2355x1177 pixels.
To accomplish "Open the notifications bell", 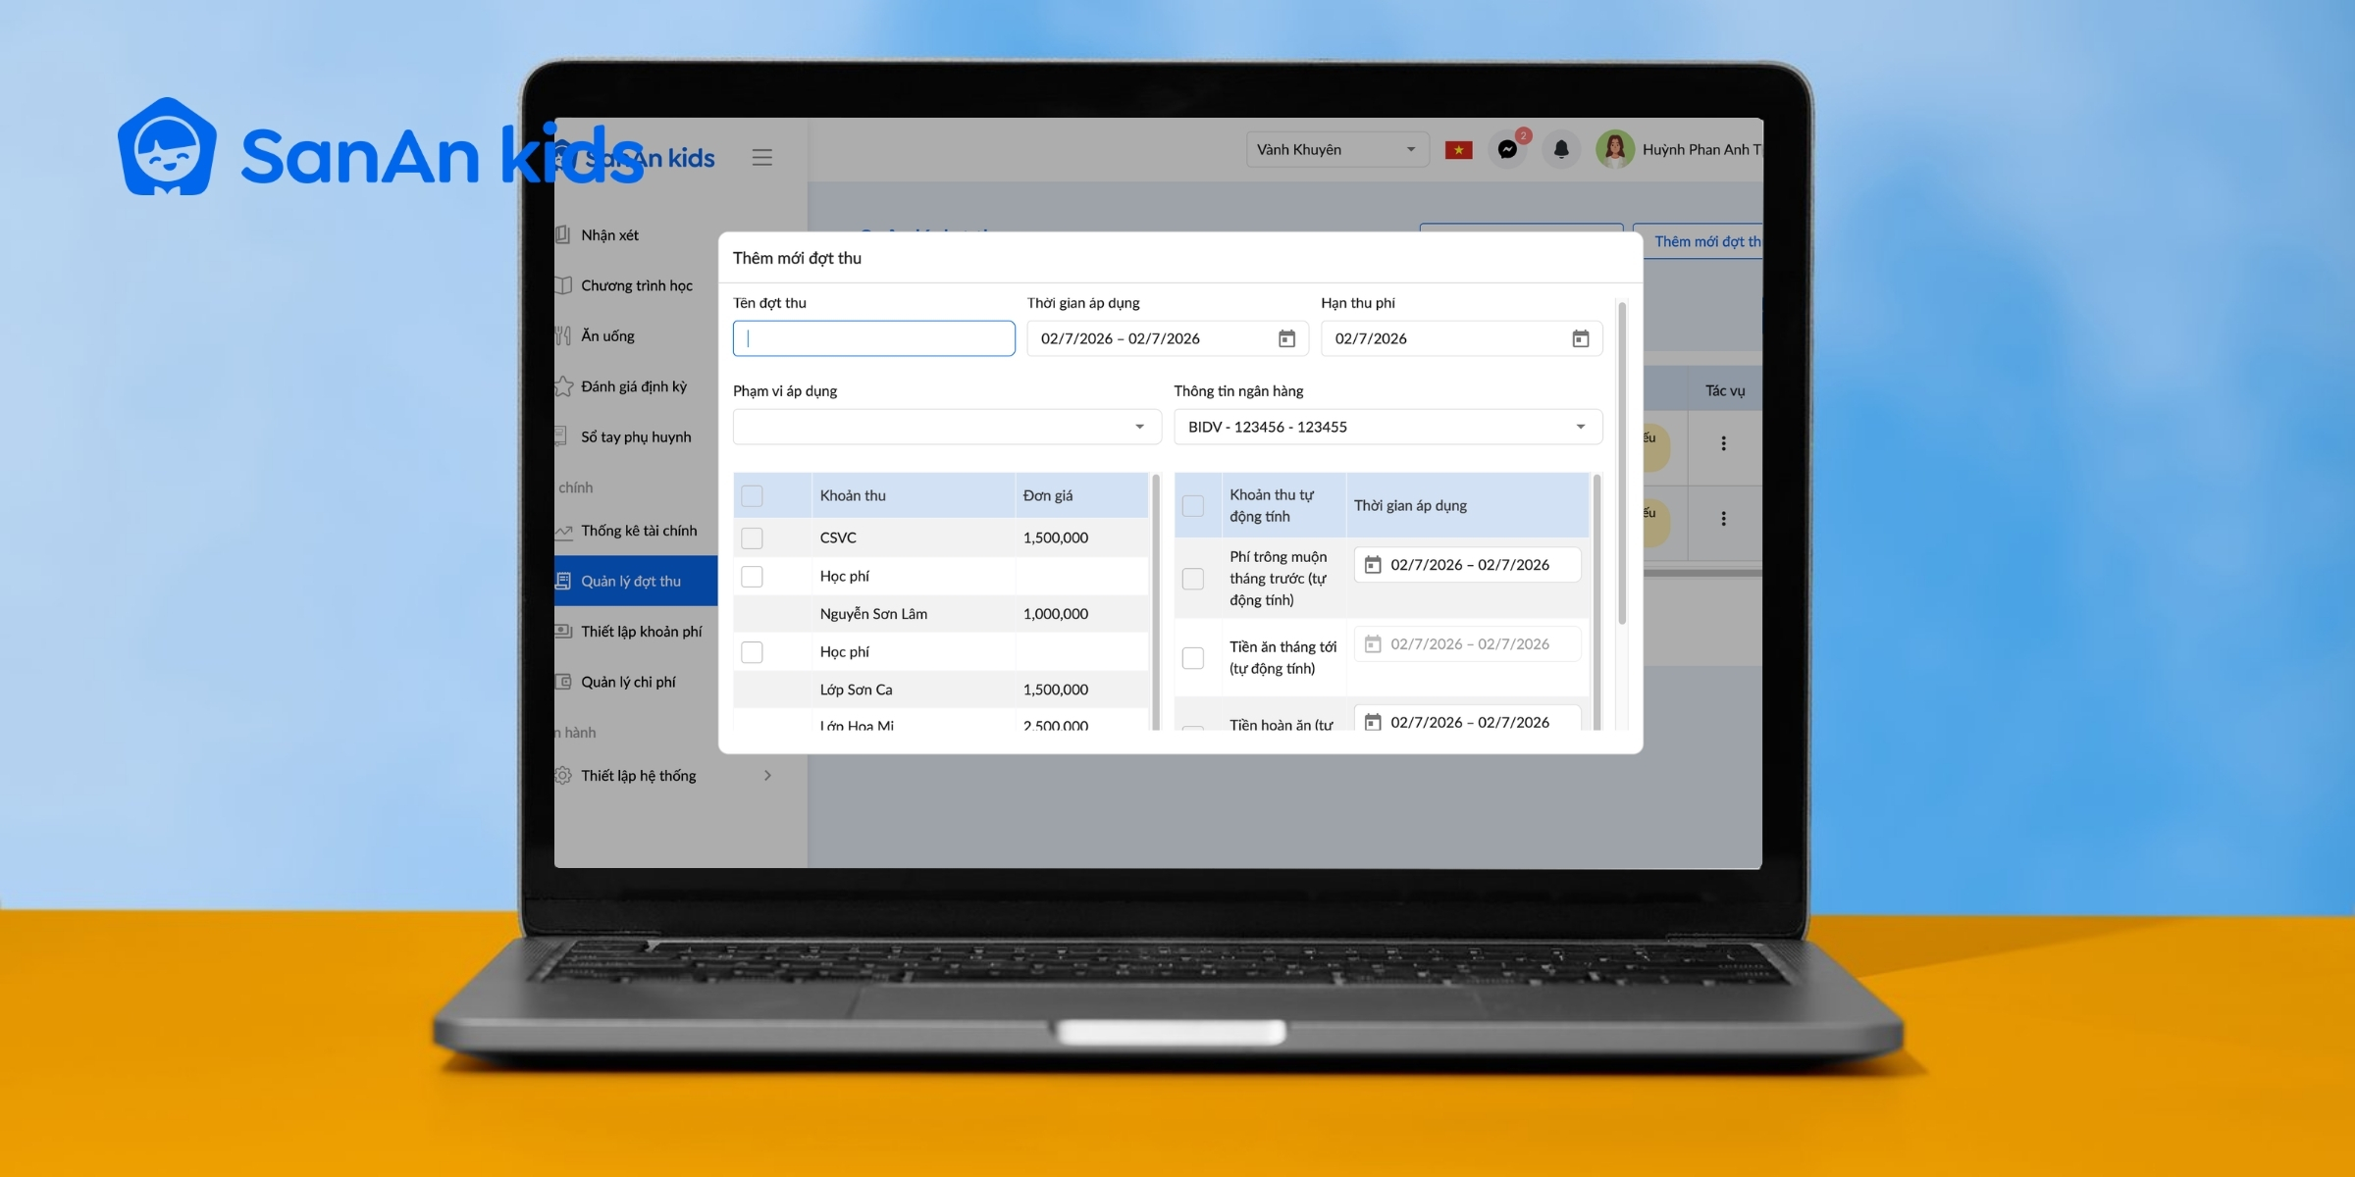I will click(x=1561, y=149).
